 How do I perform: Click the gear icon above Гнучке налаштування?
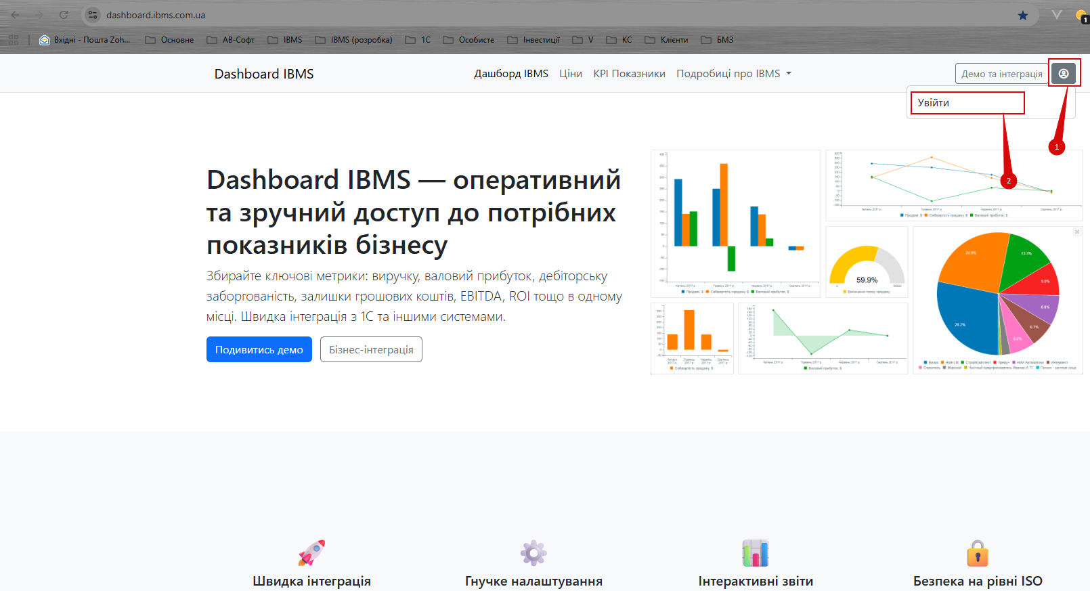(533, 553)
